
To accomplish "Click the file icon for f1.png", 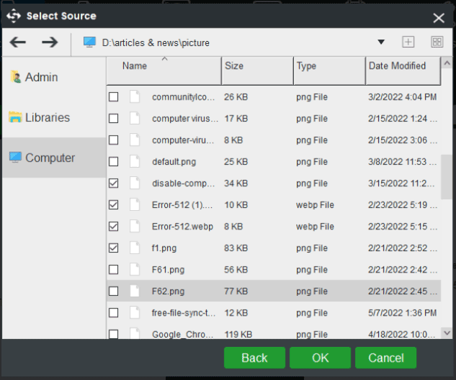I will (135, 248).
